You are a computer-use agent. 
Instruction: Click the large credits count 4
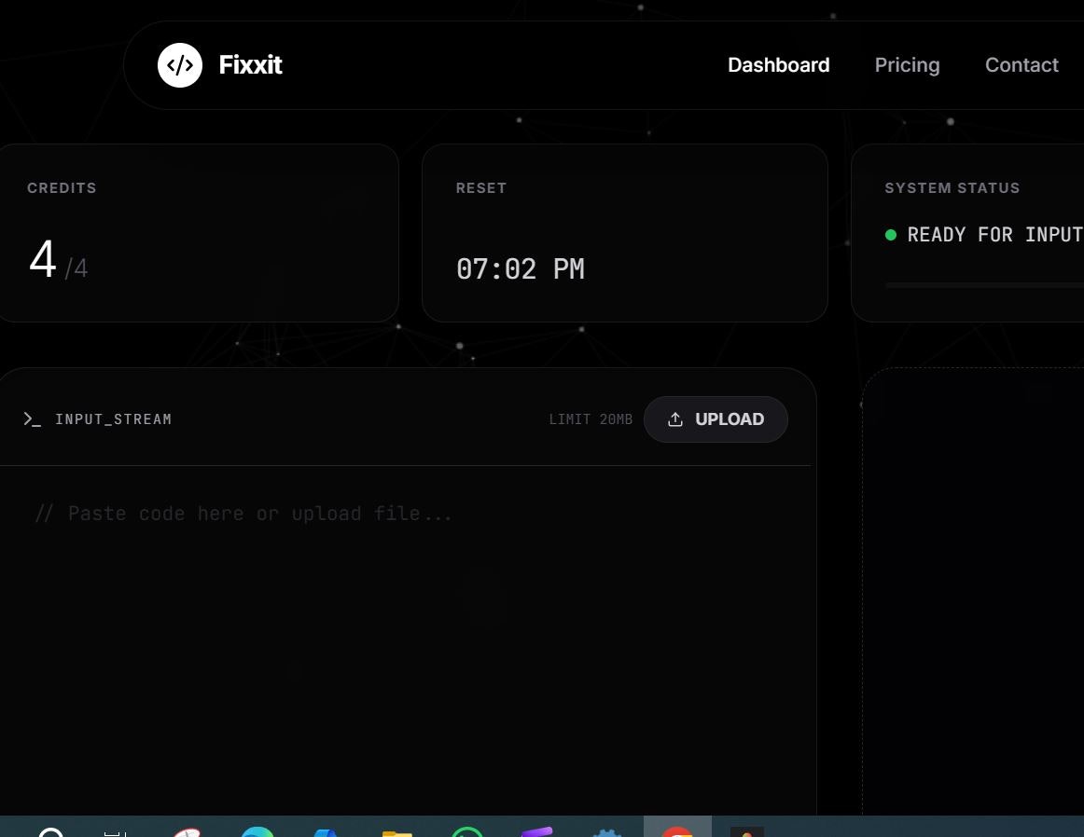tap(43, 260)
